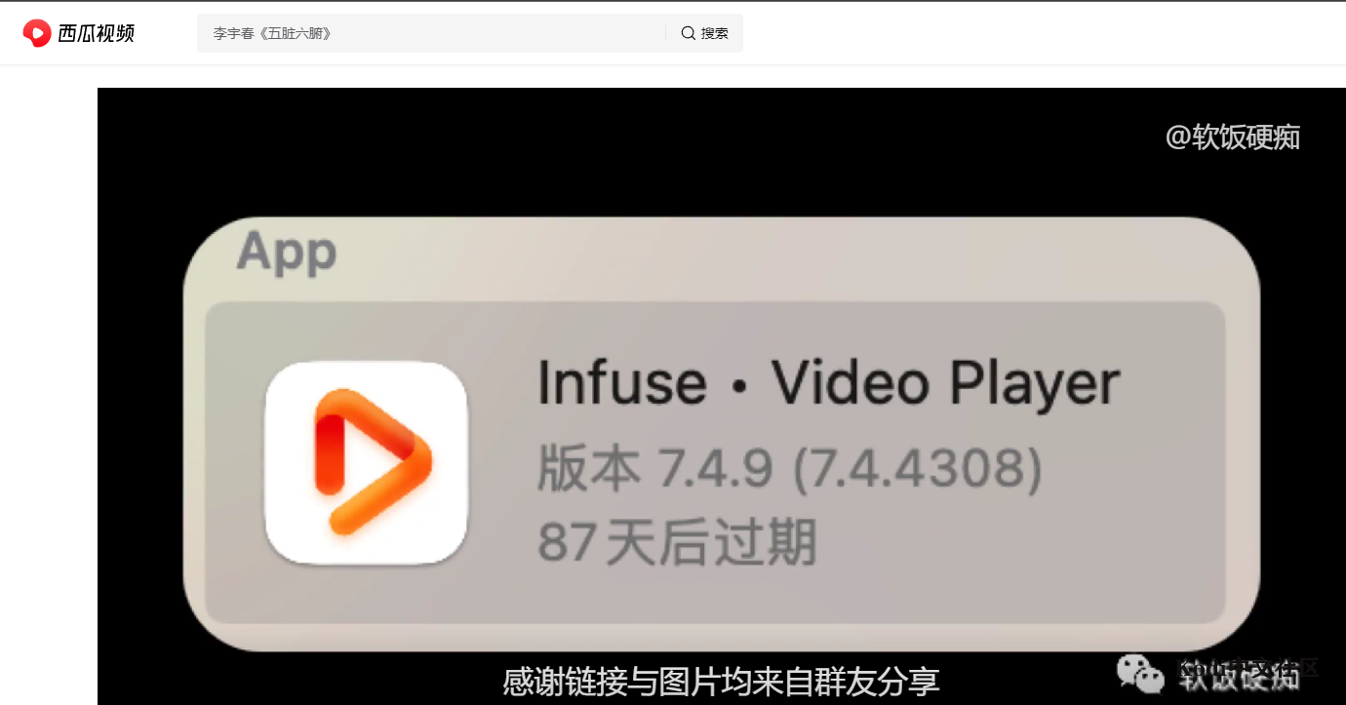Click the WeChat icon watermark
Screen dimensions: 1346x705
[x=1140, y=671]
